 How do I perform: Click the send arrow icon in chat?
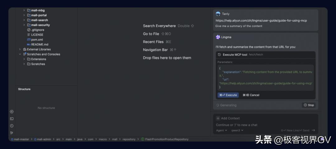[313, 130]
